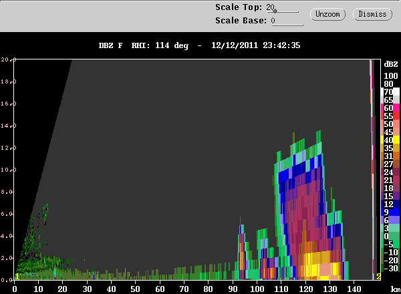Click the Dismiss button
The height and width of the screenshot is (294, 401).
(372, 14)
